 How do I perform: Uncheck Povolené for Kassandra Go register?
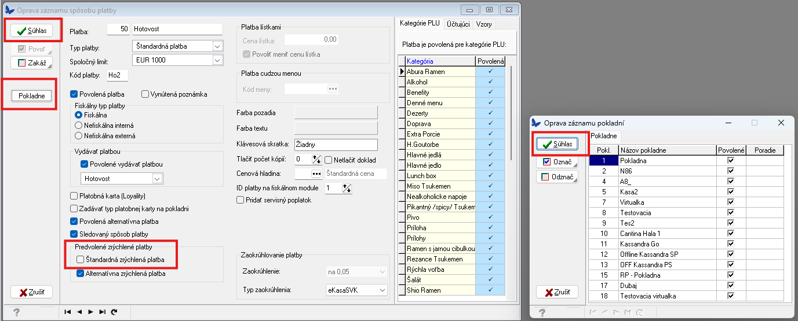pyautogui.click(x=730, y=244)
